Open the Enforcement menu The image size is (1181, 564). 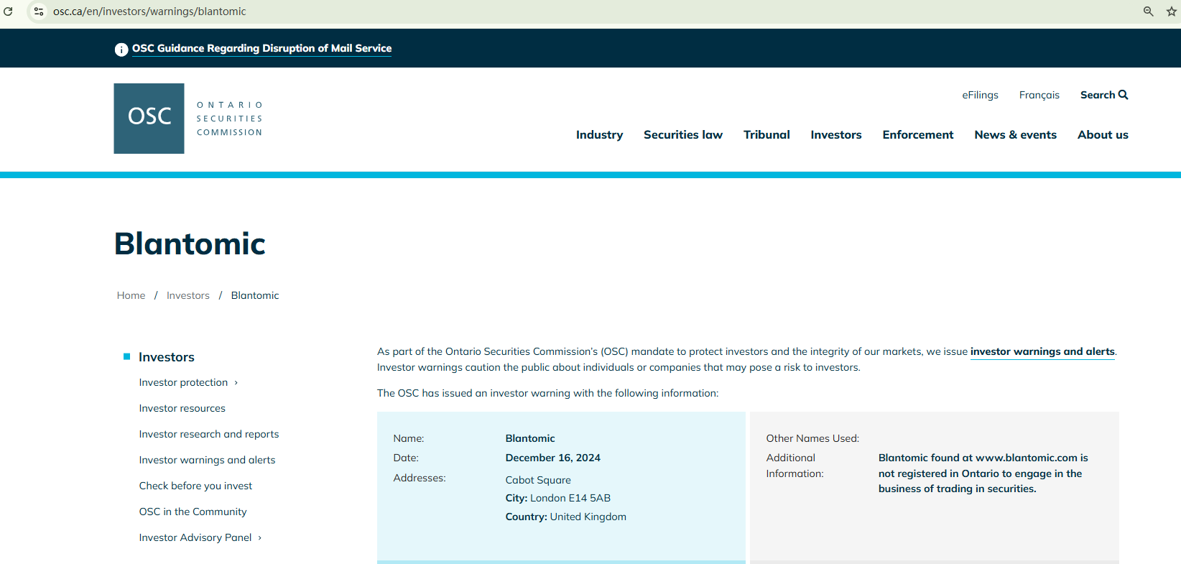[918, 135]
